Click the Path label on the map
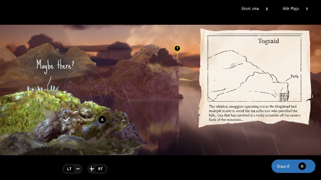The height and width of the screenshot is (180, 321). 294,76
